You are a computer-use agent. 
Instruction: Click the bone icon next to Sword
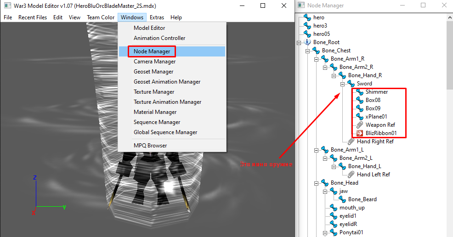tap(351, 84)
